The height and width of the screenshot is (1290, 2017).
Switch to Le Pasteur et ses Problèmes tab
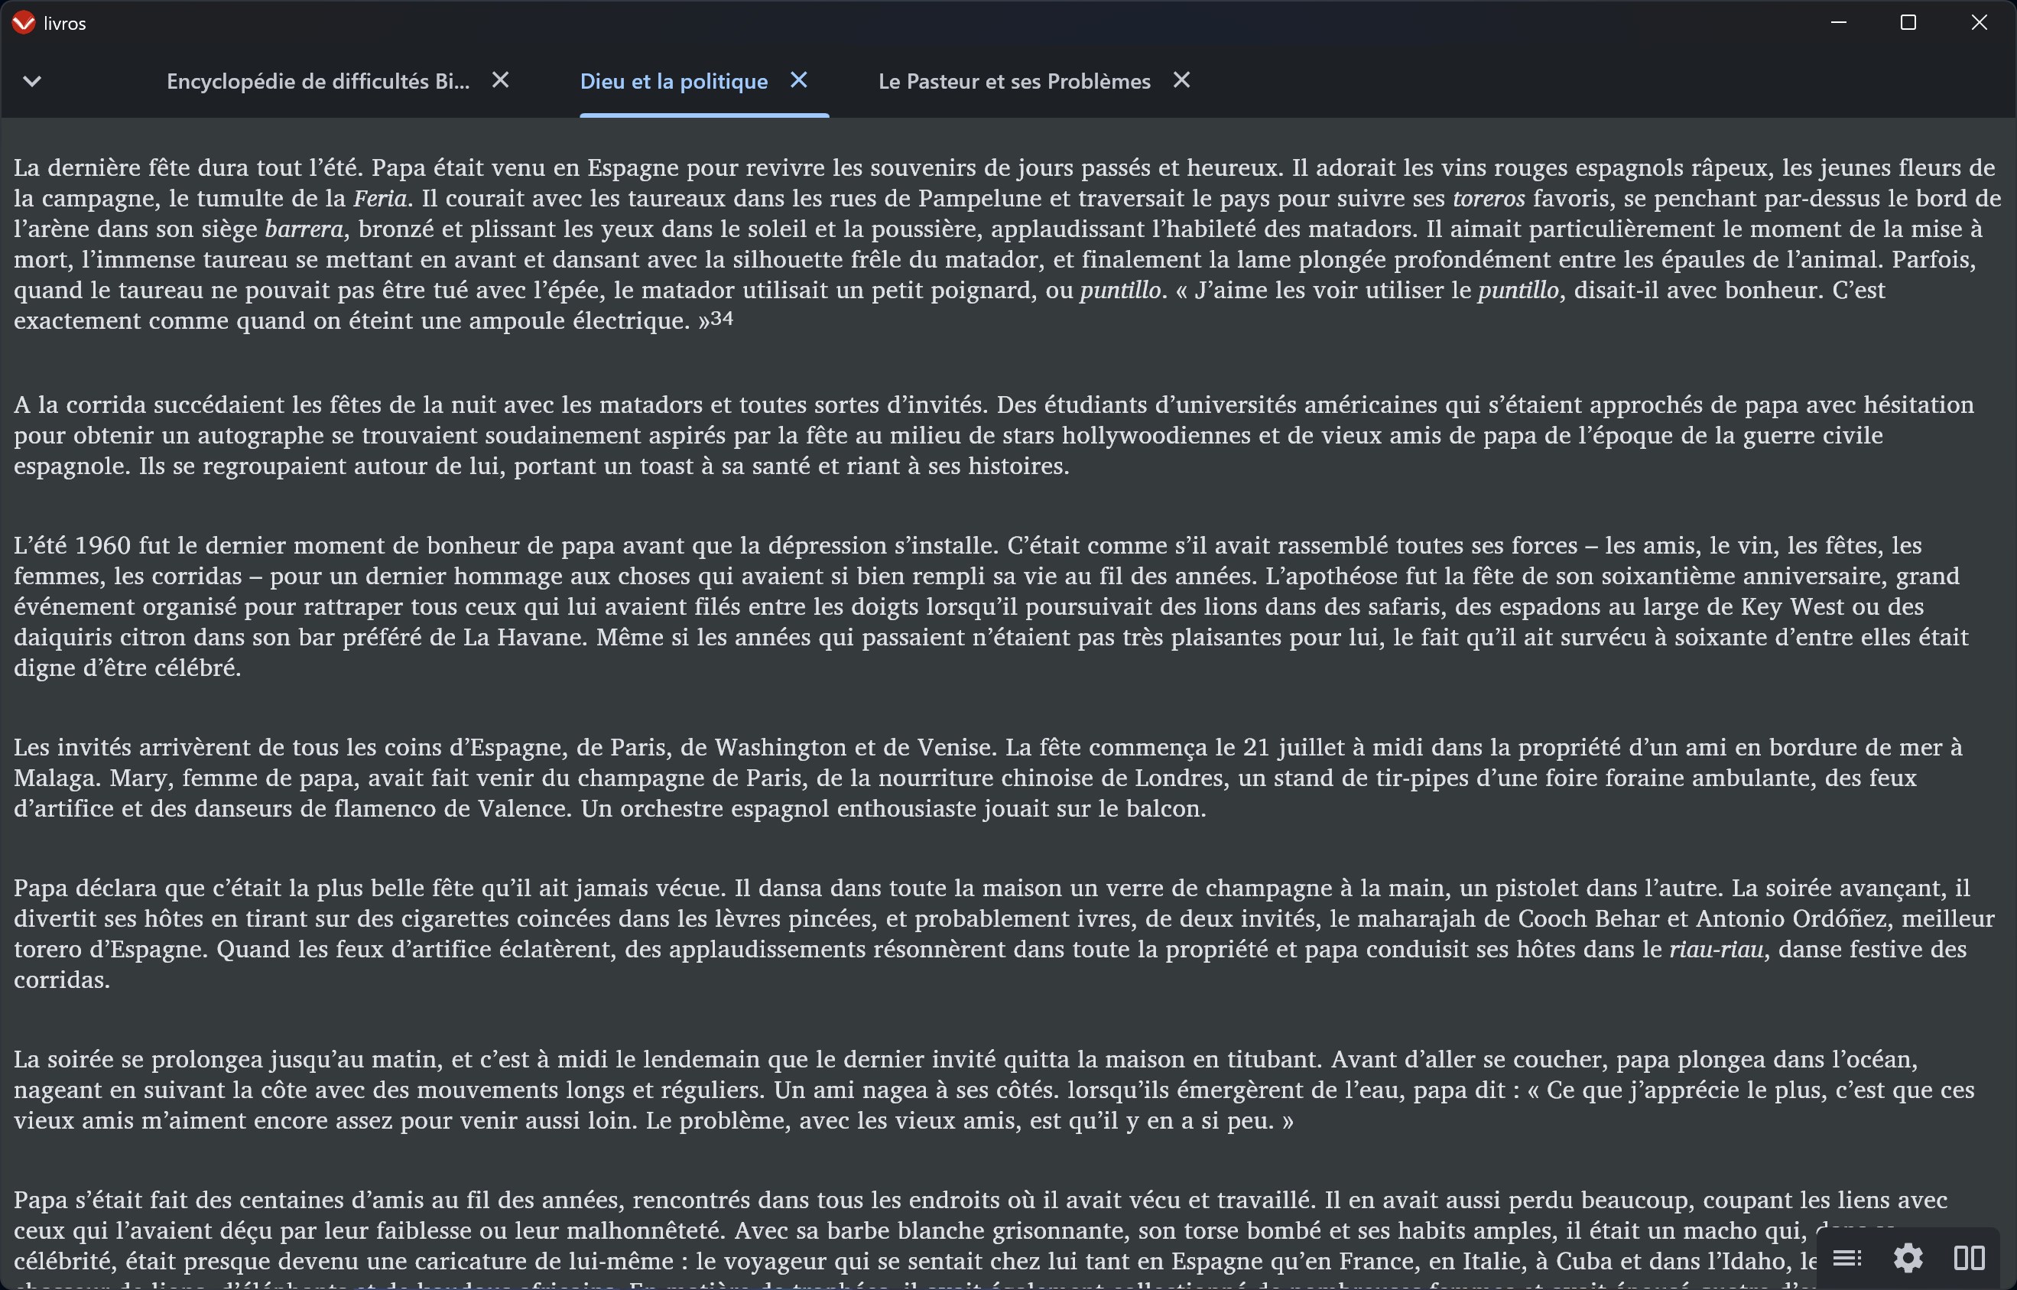pos(1014,81)
